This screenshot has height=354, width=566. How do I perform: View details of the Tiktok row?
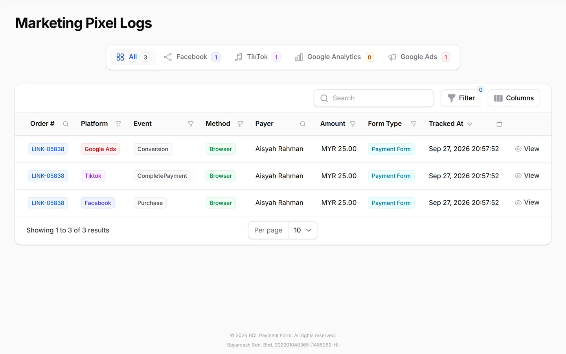[x=527, y=175]
